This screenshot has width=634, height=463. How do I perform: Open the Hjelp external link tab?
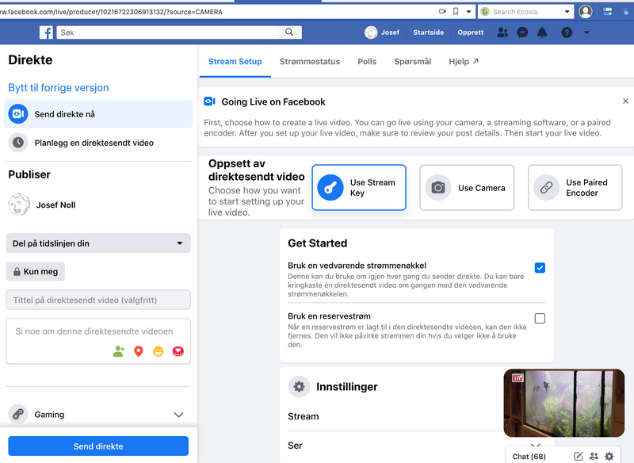(x=464, y=62)
